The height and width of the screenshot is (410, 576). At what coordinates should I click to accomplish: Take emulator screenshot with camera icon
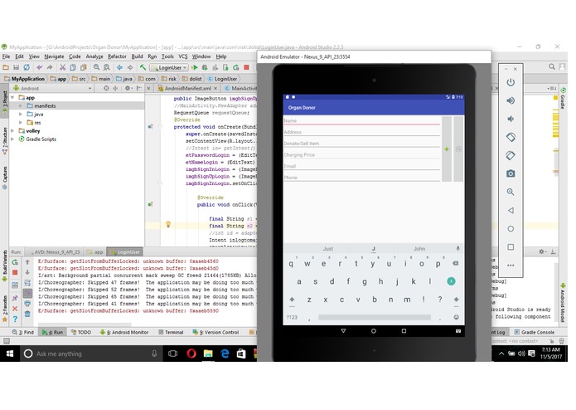tap(511, 173)
